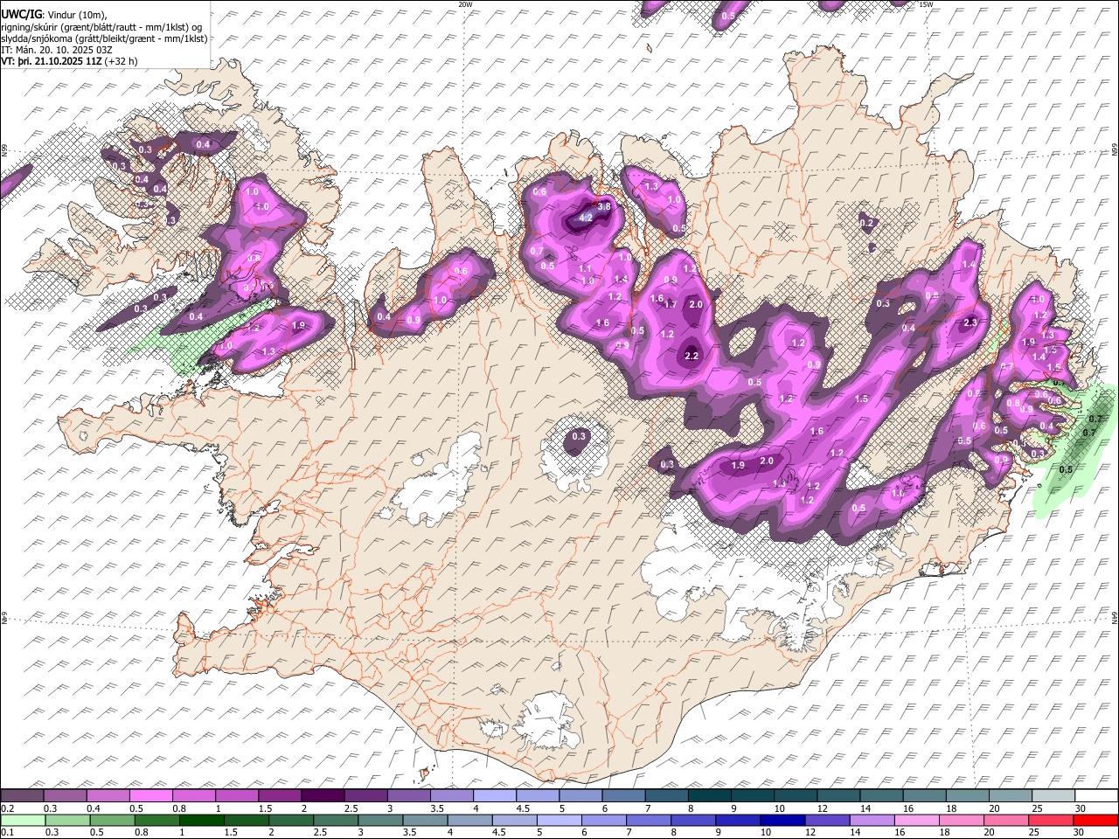Click the 0.3 value over the central glacier

[x=579, y=436]
